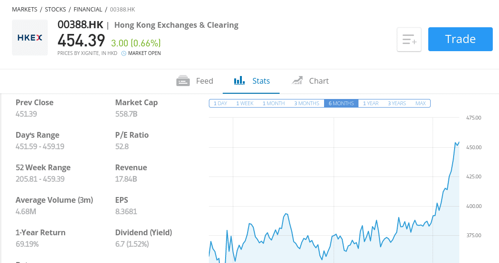
Task: Select the 3 MONTHS chart range
Action: click(307, 103)
